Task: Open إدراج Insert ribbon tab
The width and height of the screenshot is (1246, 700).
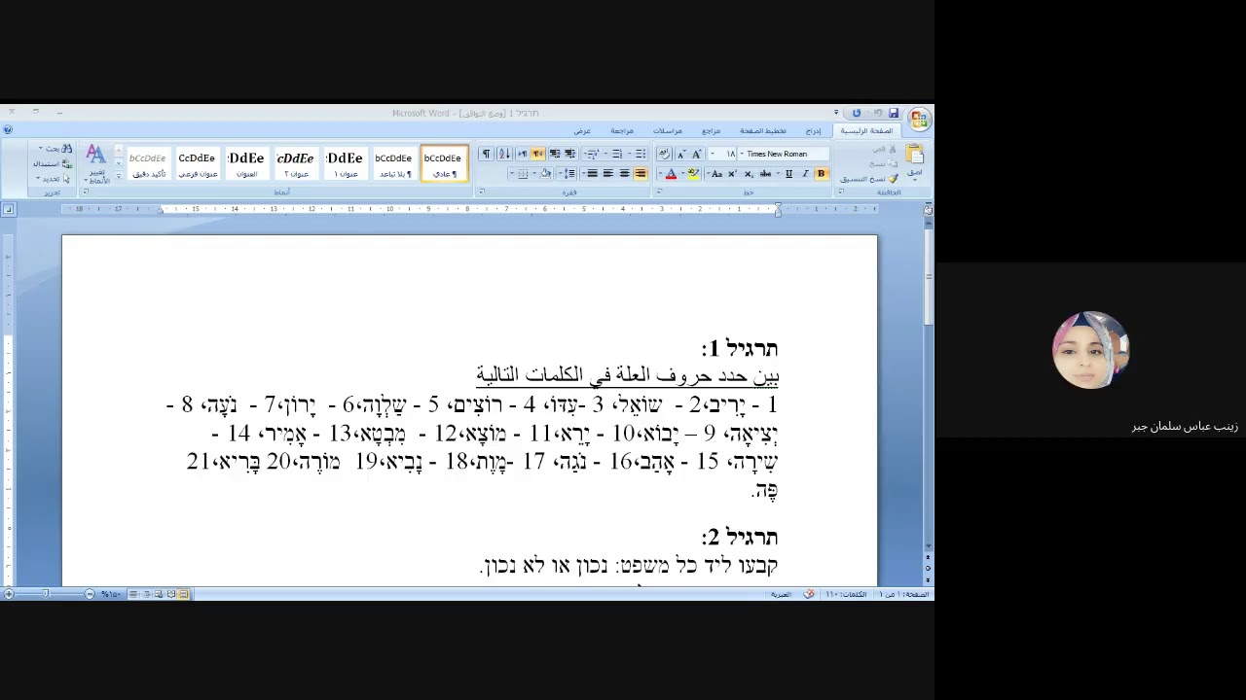Action: click(813, 130)
